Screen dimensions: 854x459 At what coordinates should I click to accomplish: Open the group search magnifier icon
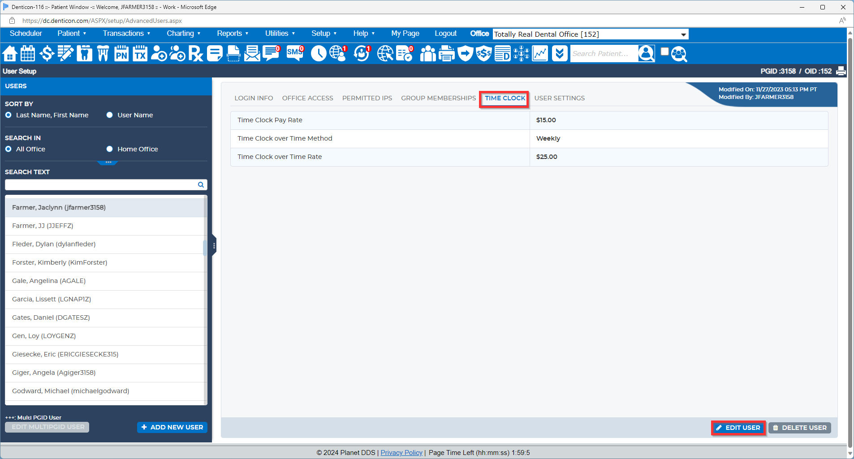click(679, 54)
